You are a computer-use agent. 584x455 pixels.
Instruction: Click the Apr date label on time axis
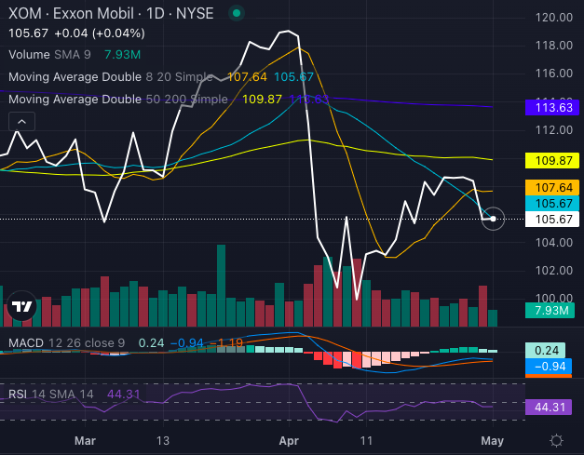click(x=289, y=441)
